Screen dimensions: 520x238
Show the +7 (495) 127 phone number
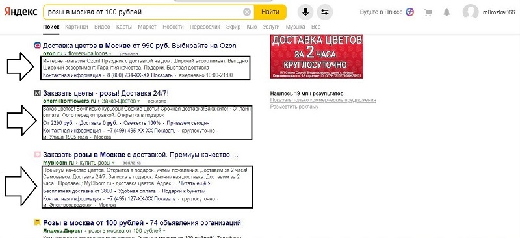(x=141, y=198)
